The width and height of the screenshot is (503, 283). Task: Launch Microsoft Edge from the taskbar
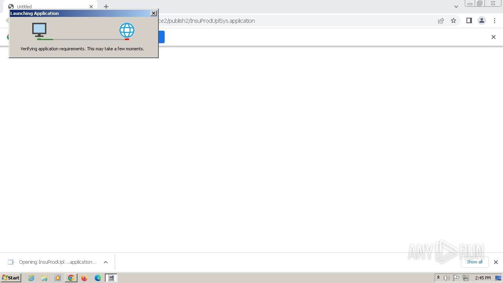click(x=98, y=278)
